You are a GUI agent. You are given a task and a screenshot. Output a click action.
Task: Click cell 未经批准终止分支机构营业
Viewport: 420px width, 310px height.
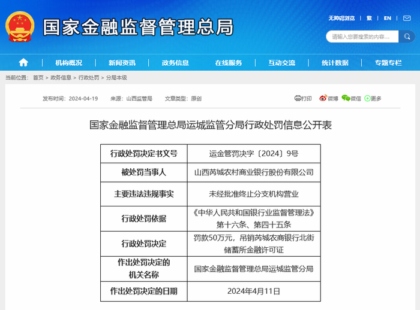254,194
